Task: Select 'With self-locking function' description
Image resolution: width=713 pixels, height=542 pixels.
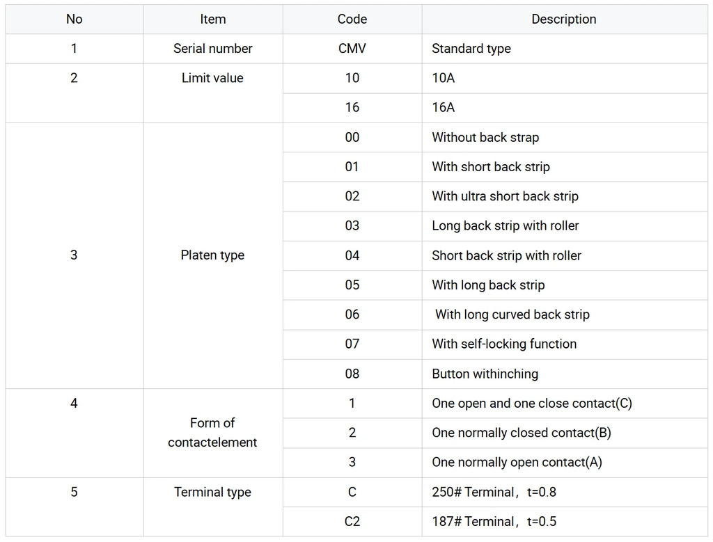Action: (x=504, y=344)
